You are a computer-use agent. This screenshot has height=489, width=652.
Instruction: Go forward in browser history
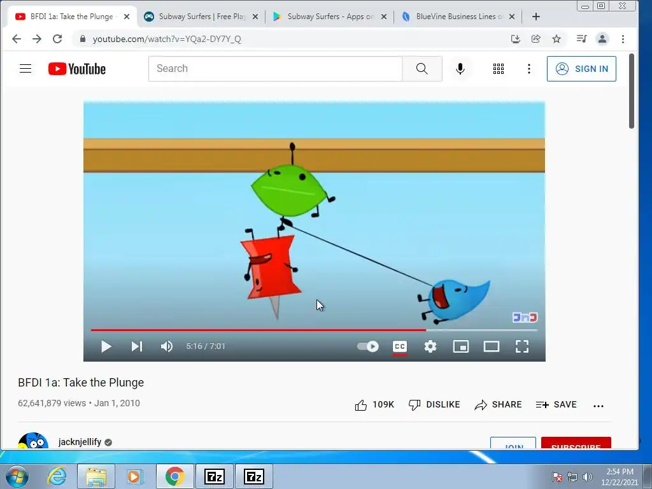(x=37, y=39)
